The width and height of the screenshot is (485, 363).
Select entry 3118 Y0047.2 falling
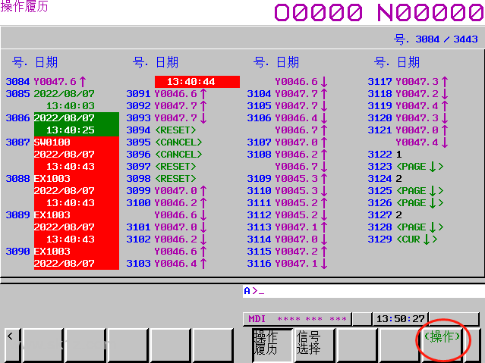pyautogui.click(x=408, y=94)
